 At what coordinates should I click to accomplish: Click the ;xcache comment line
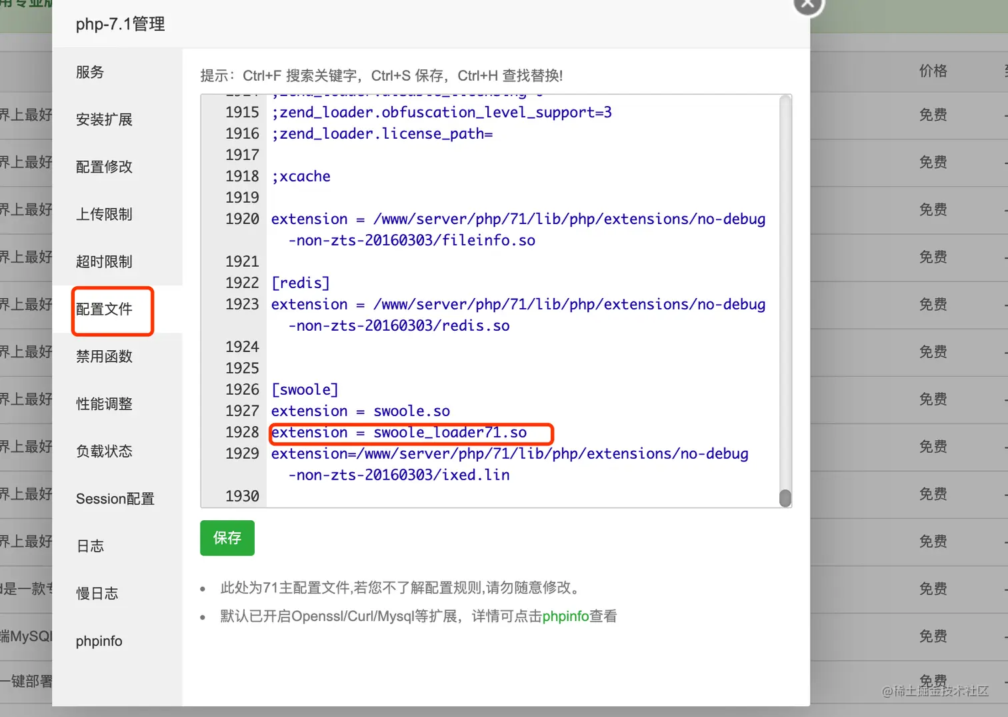pos(301,176)
